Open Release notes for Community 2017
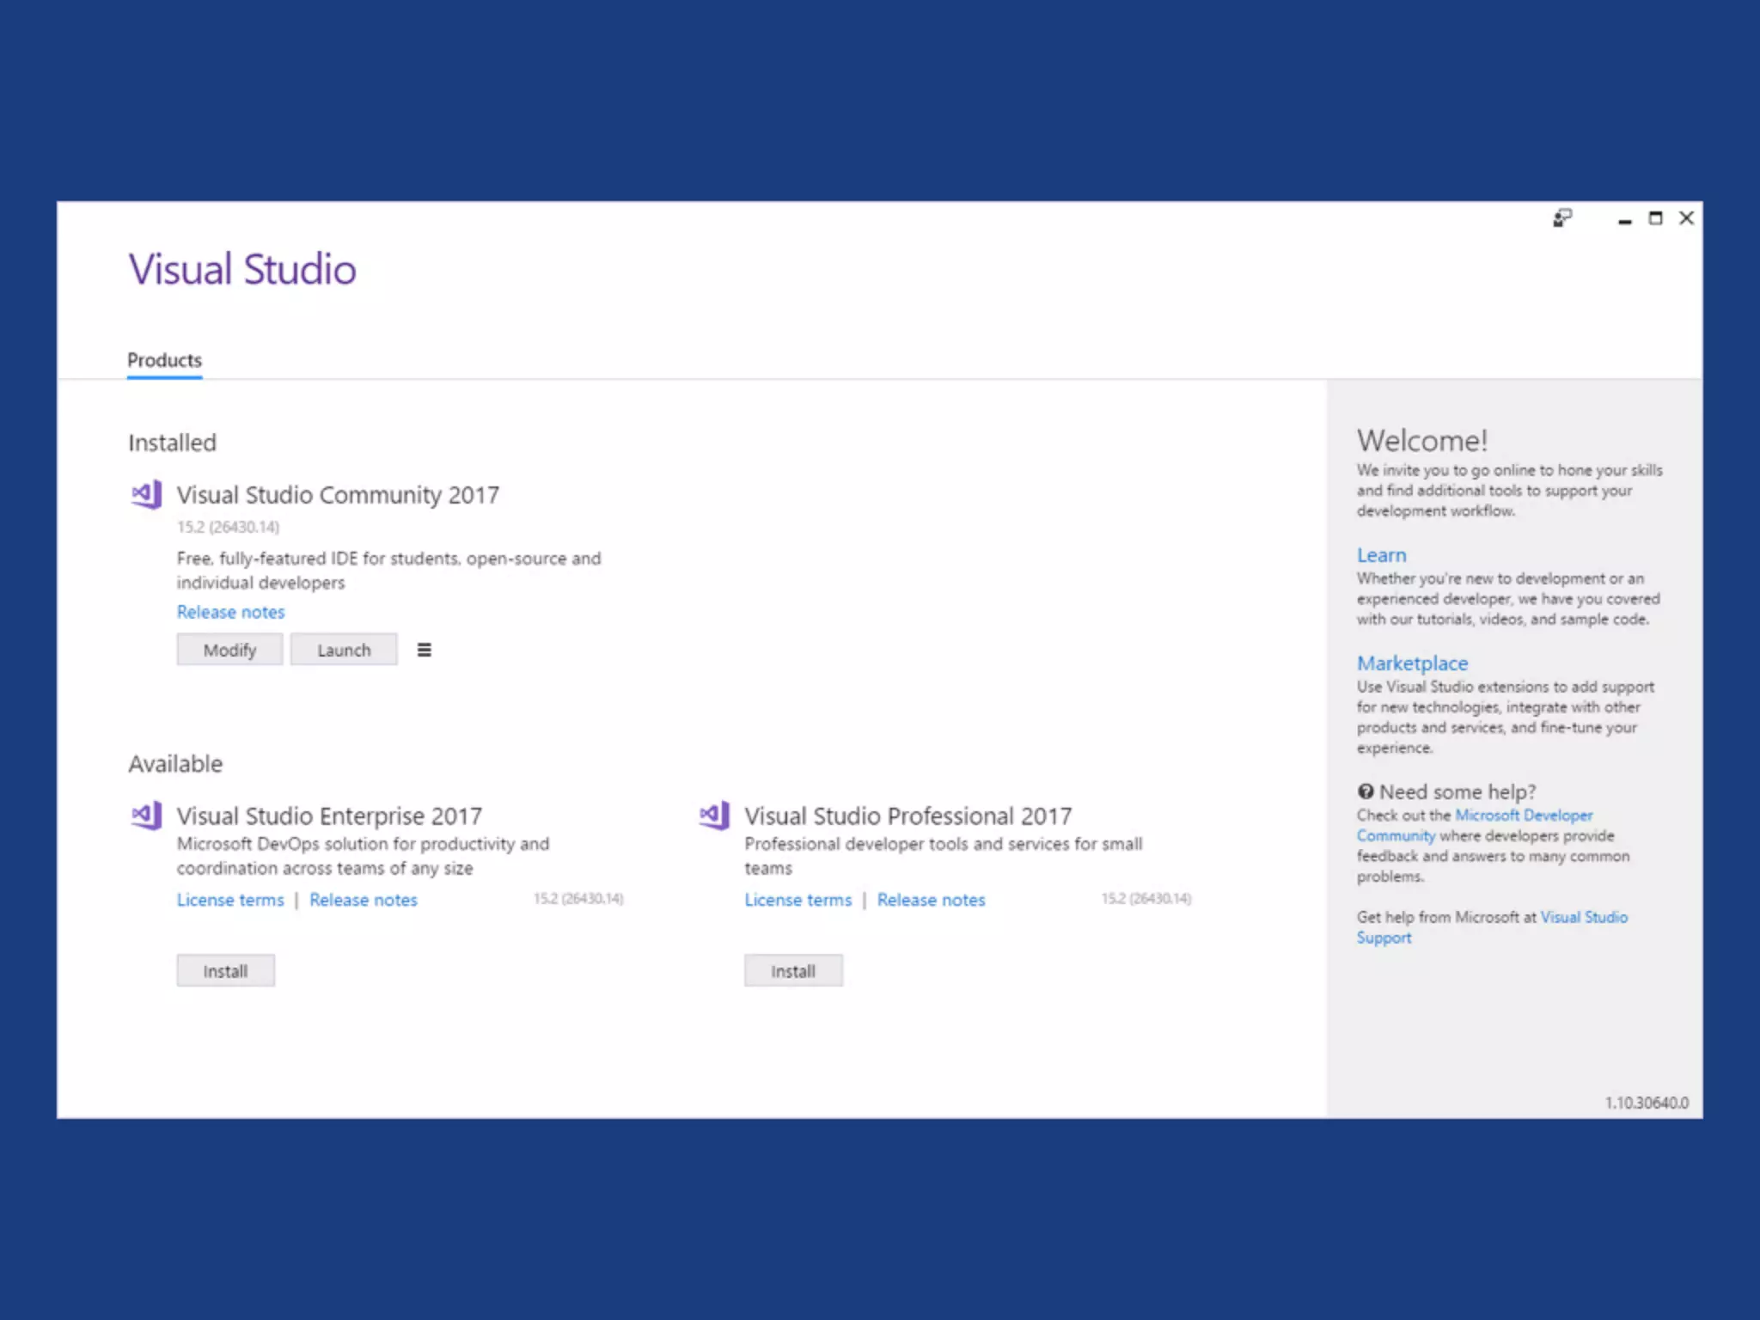 [230, 612]
